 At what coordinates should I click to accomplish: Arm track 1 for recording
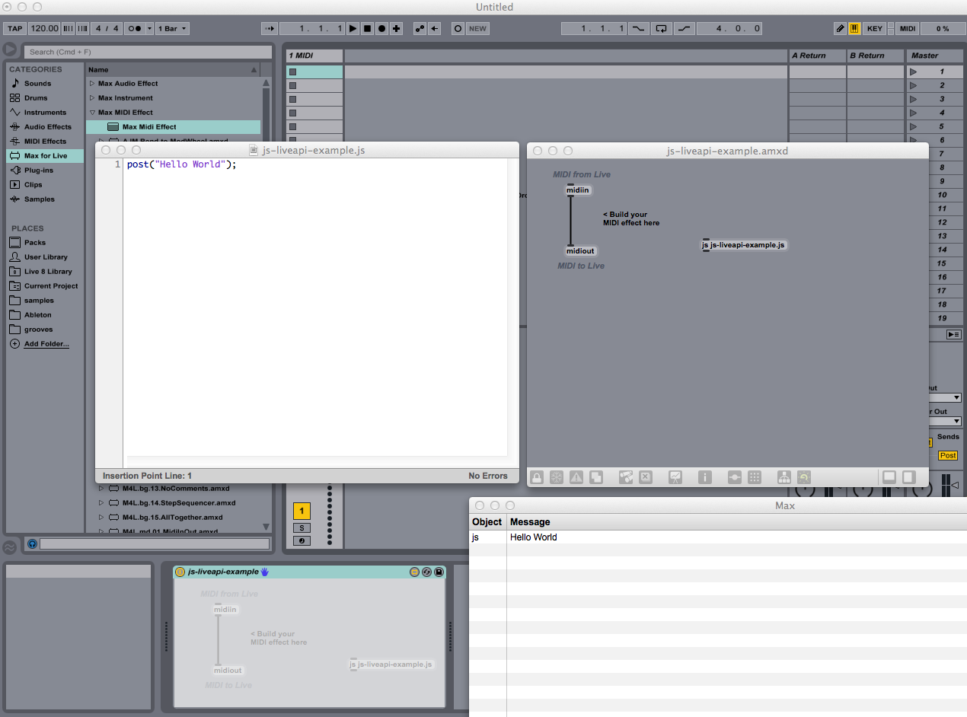point(302,541)
